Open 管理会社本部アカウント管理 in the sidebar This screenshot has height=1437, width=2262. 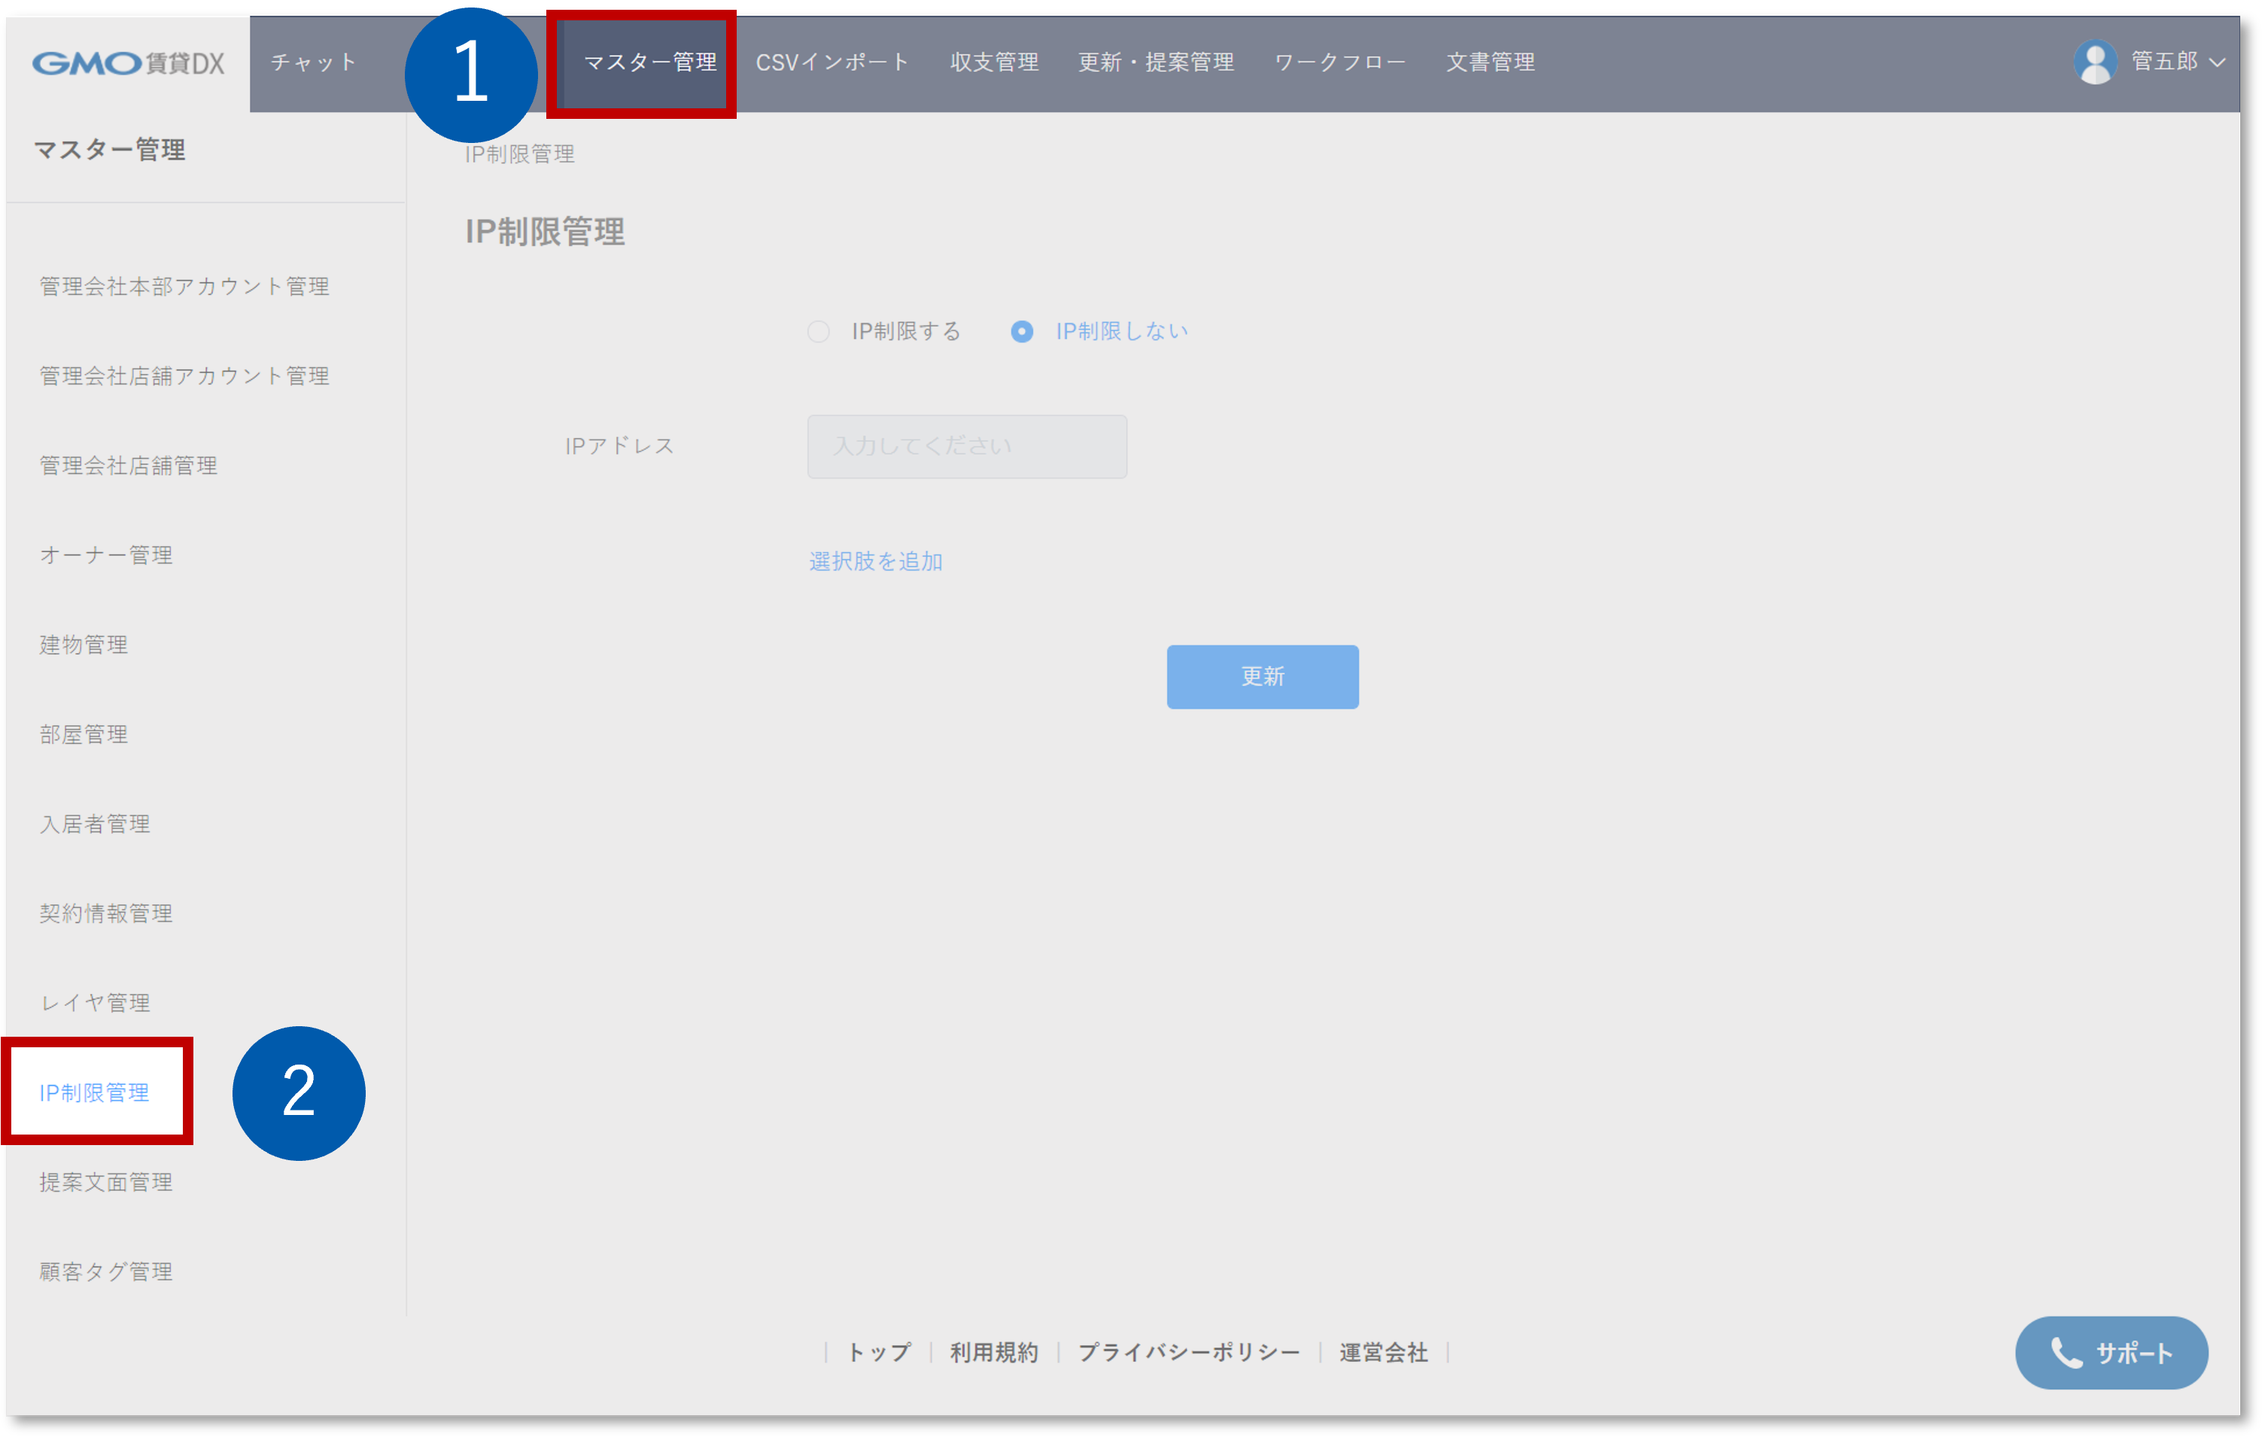click(184, 287)
